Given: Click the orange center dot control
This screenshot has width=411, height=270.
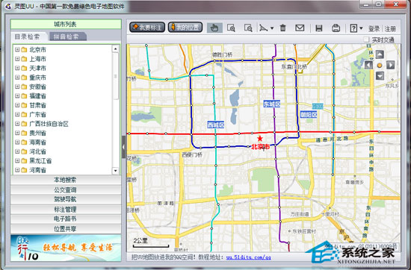Looking at the screenshot, I should (380, 66).
